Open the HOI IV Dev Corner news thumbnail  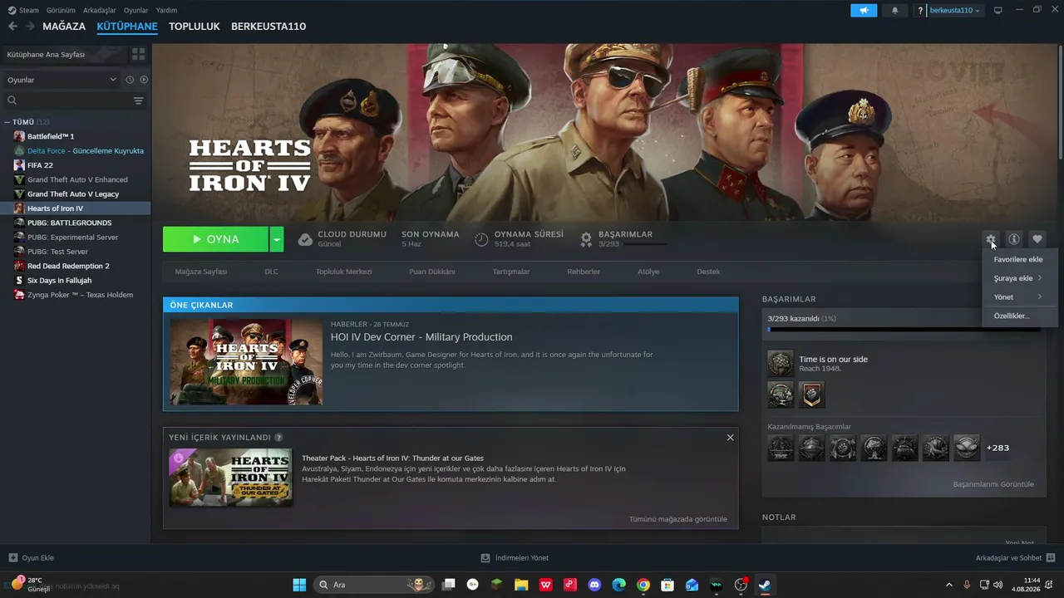pos(246,361)
